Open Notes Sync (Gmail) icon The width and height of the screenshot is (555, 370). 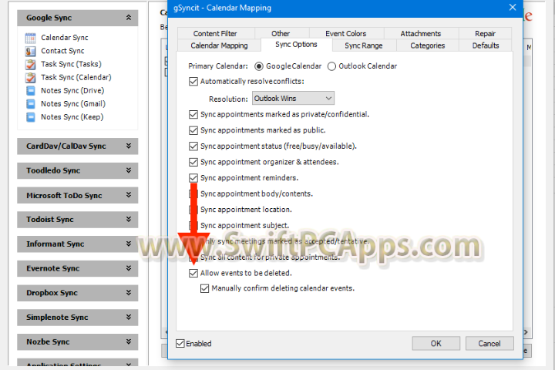(30, 104)
